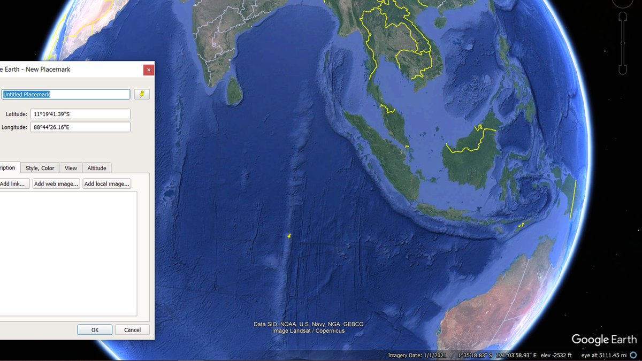Switch to the Style, Color tab

pyautogui.click(x=40, y=168)
